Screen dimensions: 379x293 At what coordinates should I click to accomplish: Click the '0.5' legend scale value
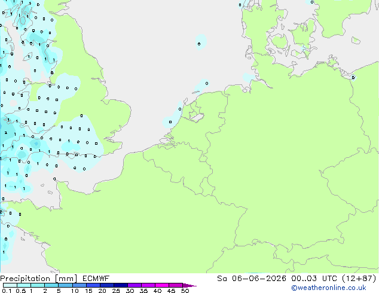coord(20,291)
